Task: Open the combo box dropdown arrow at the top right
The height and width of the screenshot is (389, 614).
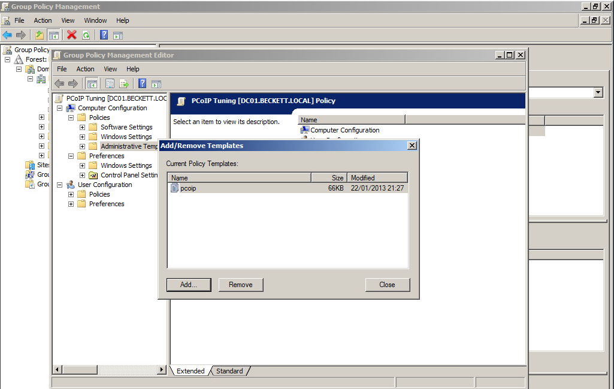Action: (x=597, y=92)
